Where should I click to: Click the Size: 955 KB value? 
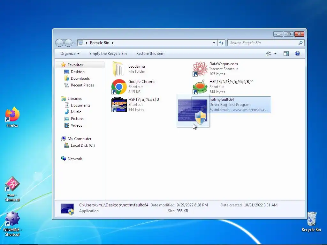pos(182,211)
